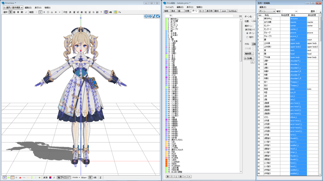Open the Fx effect option
The height and width of the screenshot is (181, 323).
click(120, 12)
